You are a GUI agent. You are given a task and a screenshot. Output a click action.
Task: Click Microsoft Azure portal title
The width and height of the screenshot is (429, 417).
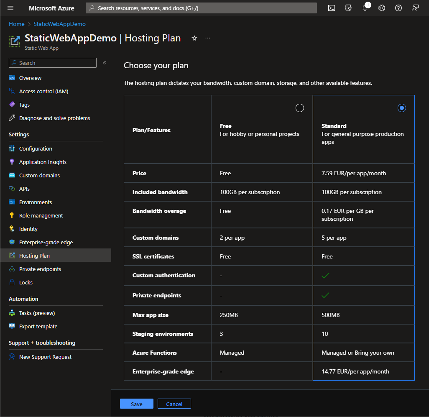[x=51, y=8]
